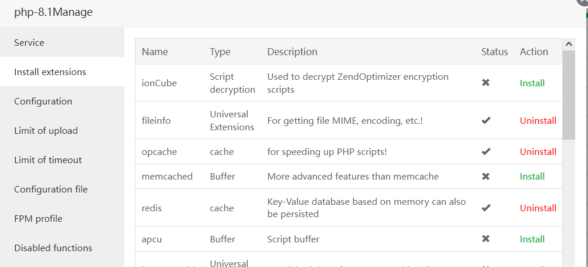Screen dimensions: 588x267
Task: Click the opcache installed checkmark icon
Action: click(486, 151)
